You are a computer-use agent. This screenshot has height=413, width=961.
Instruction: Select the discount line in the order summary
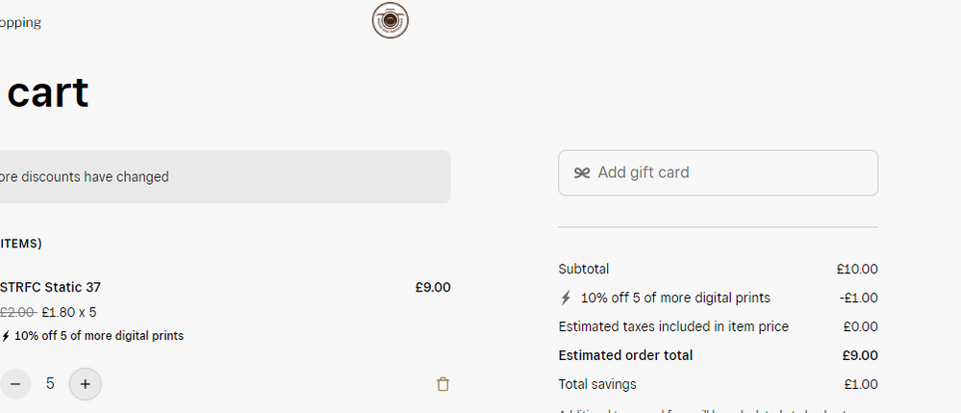pos(718,298)
